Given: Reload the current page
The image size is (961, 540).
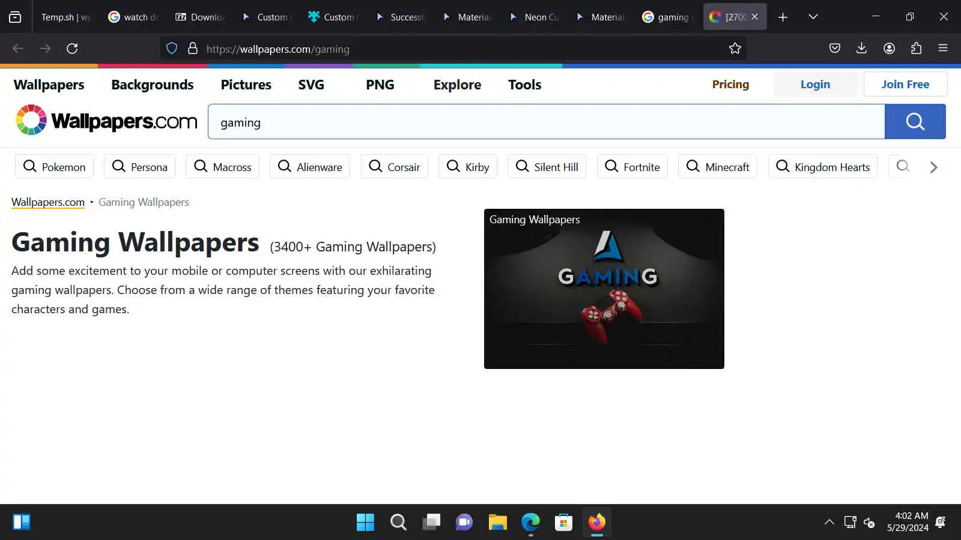Looking at the screenshot, I should coord(72,49).
